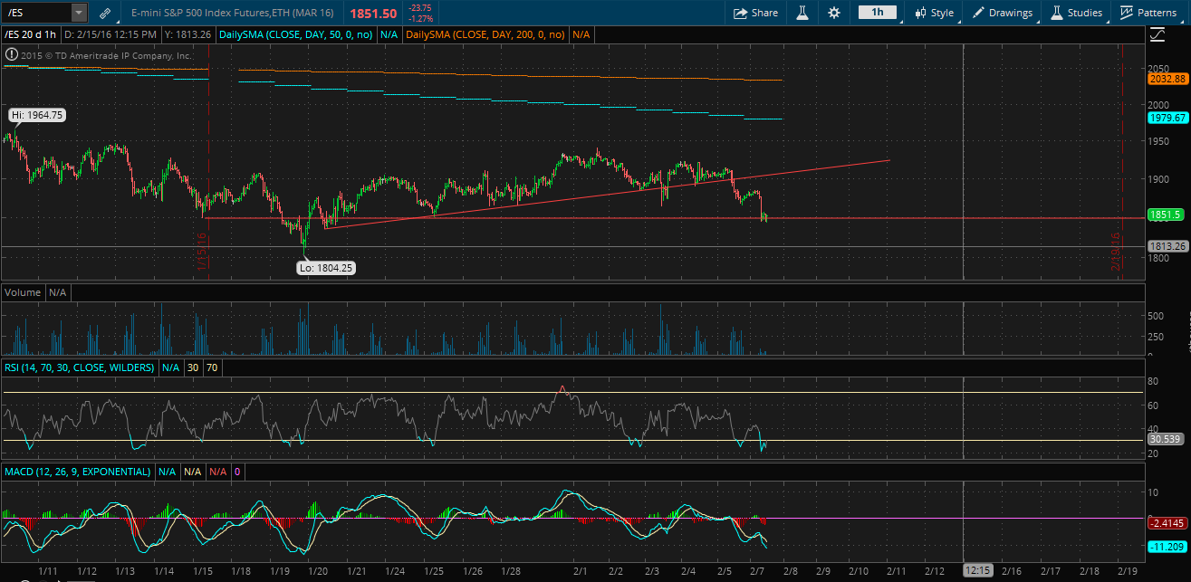Click the RSI (14, 70, 30, CLOSE, WILDERS) label
1191x582 pixels.
point(80,367)
